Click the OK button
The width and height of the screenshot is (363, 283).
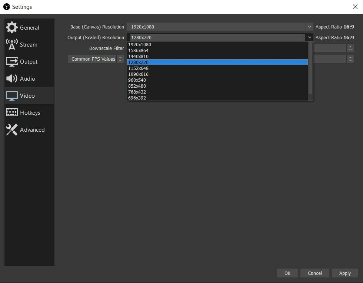tap(287, 273)
